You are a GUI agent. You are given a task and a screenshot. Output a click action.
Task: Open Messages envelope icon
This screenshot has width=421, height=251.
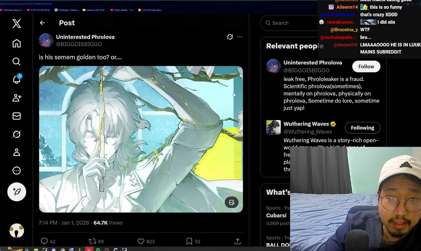[x=16, y=116]
